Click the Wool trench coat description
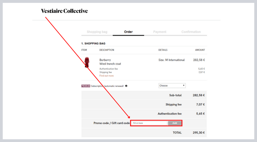 pos(110,64)
